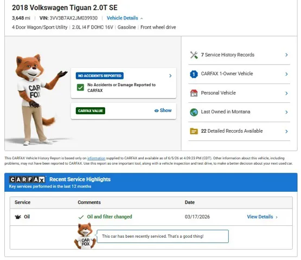
Task: Open Personal Vehicle row chevron
Action: (286, 93)
